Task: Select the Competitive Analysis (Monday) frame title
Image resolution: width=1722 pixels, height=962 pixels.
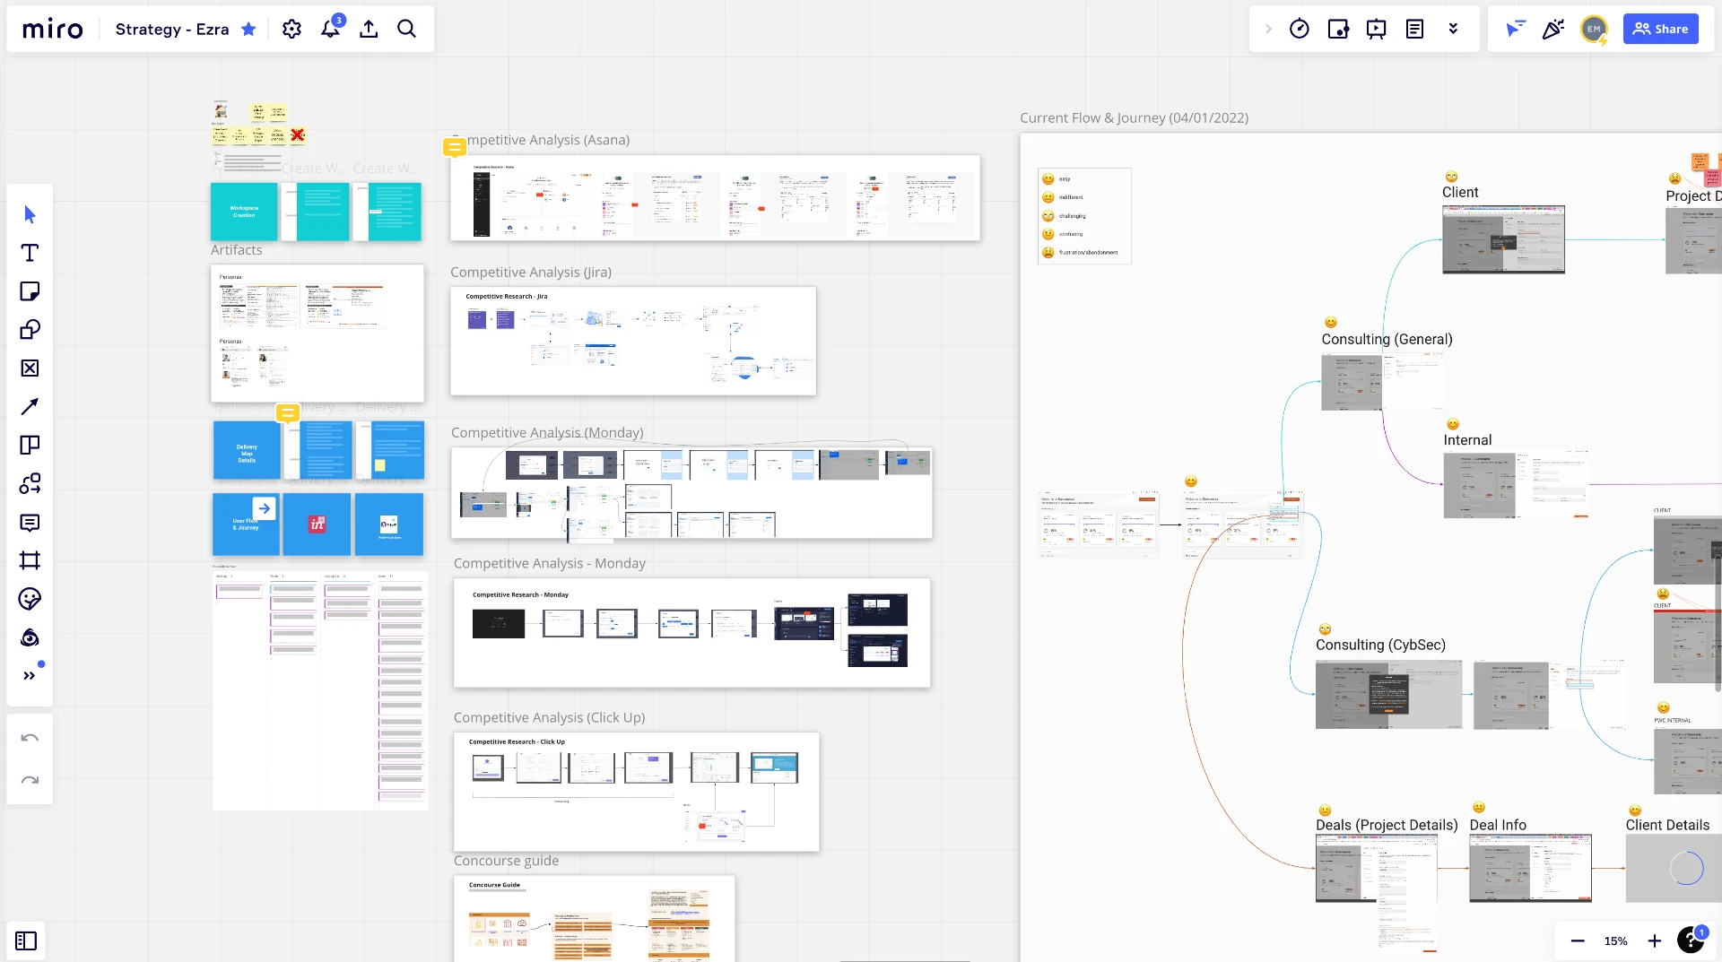Action: click(547, 433)
